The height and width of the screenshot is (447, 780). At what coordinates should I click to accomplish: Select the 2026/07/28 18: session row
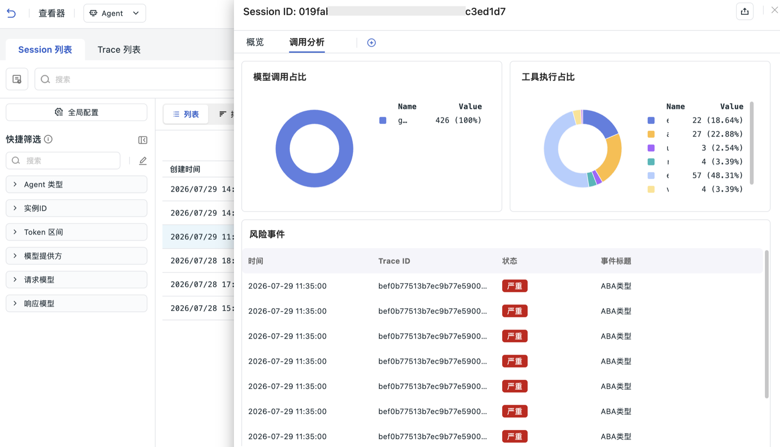coord(198,260)
